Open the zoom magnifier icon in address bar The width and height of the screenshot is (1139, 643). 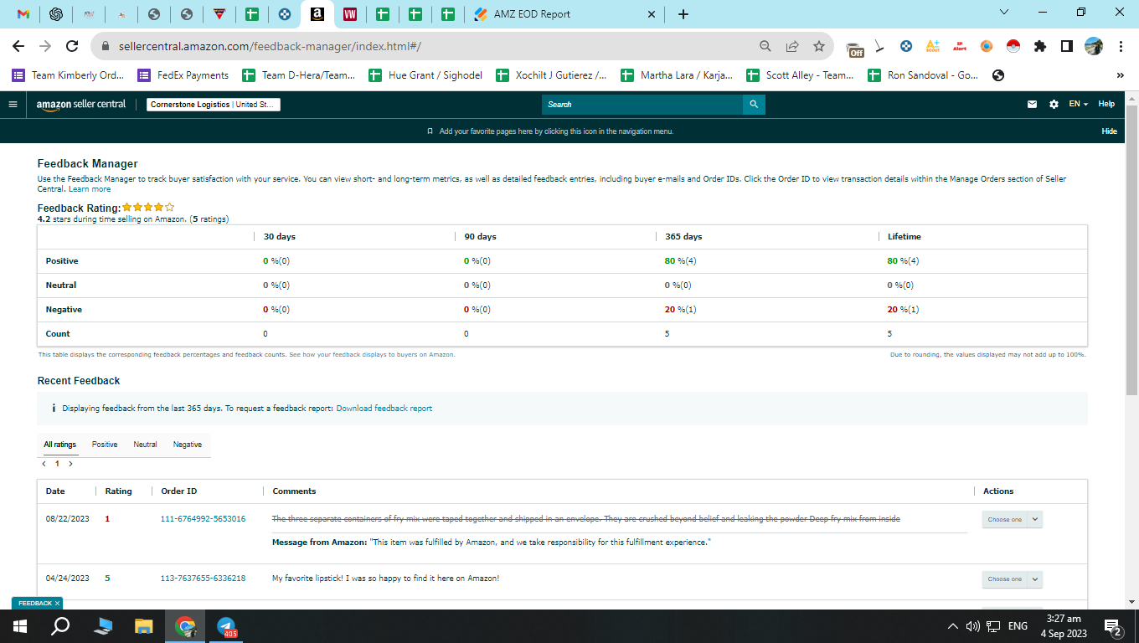point(765,46)
